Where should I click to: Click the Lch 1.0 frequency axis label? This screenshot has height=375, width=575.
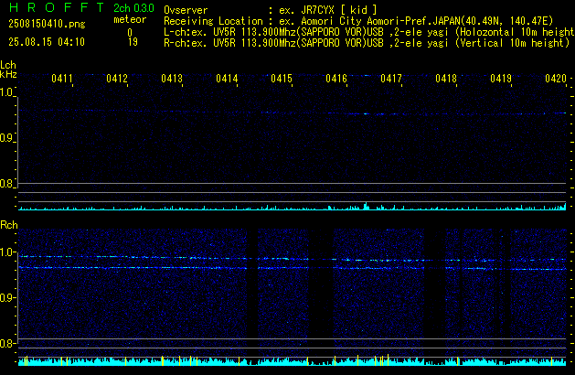tap(6, 92)
